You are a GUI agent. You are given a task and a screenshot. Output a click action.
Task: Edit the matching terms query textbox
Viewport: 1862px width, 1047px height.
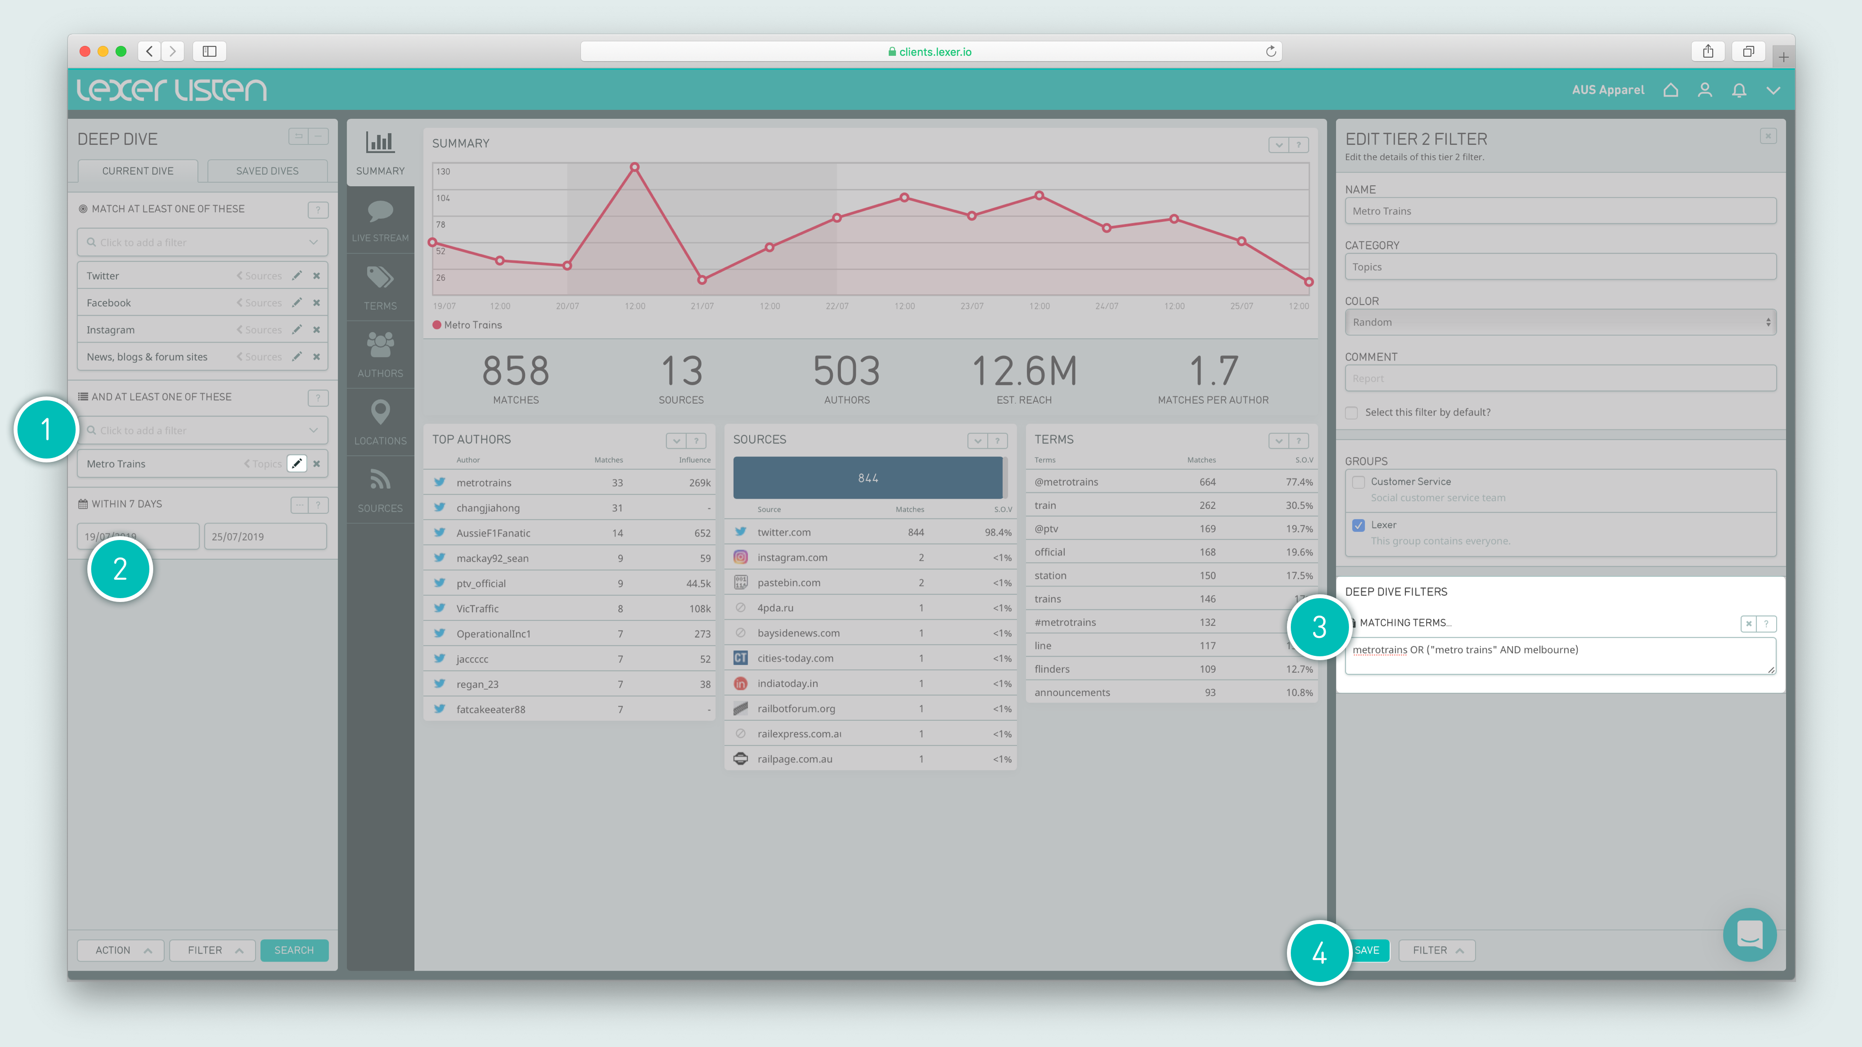point(1560,656)
